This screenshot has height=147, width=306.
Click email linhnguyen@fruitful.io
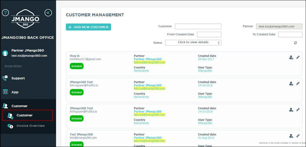(84, 111)
